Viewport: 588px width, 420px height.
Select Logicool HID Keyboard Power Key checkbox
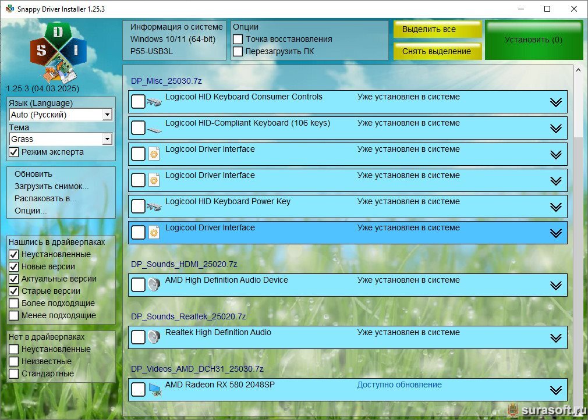pyautogui.click(x=138, y=206)
